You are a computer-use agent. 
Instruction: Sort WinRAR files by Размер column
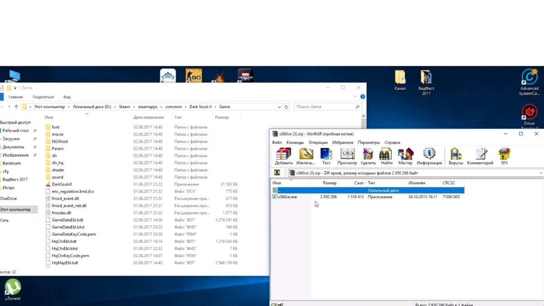tap(325, 183)
